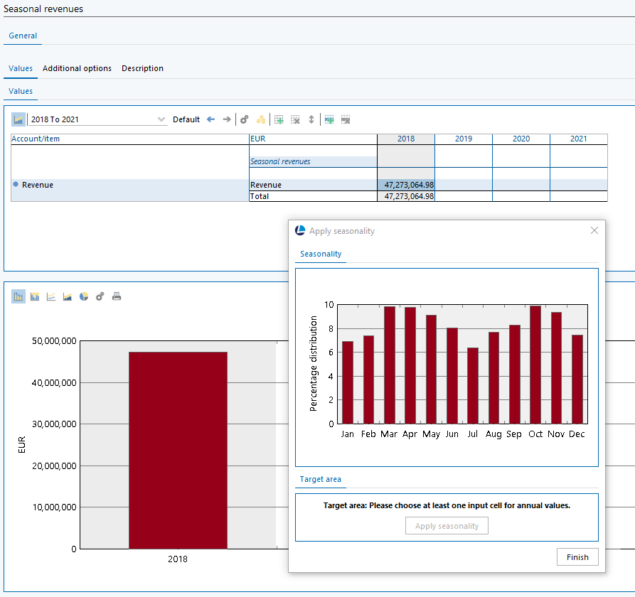Select the bar chart type icon
Image resolution: width=635 pixels, height=597 pixels.
pos(18,296)
